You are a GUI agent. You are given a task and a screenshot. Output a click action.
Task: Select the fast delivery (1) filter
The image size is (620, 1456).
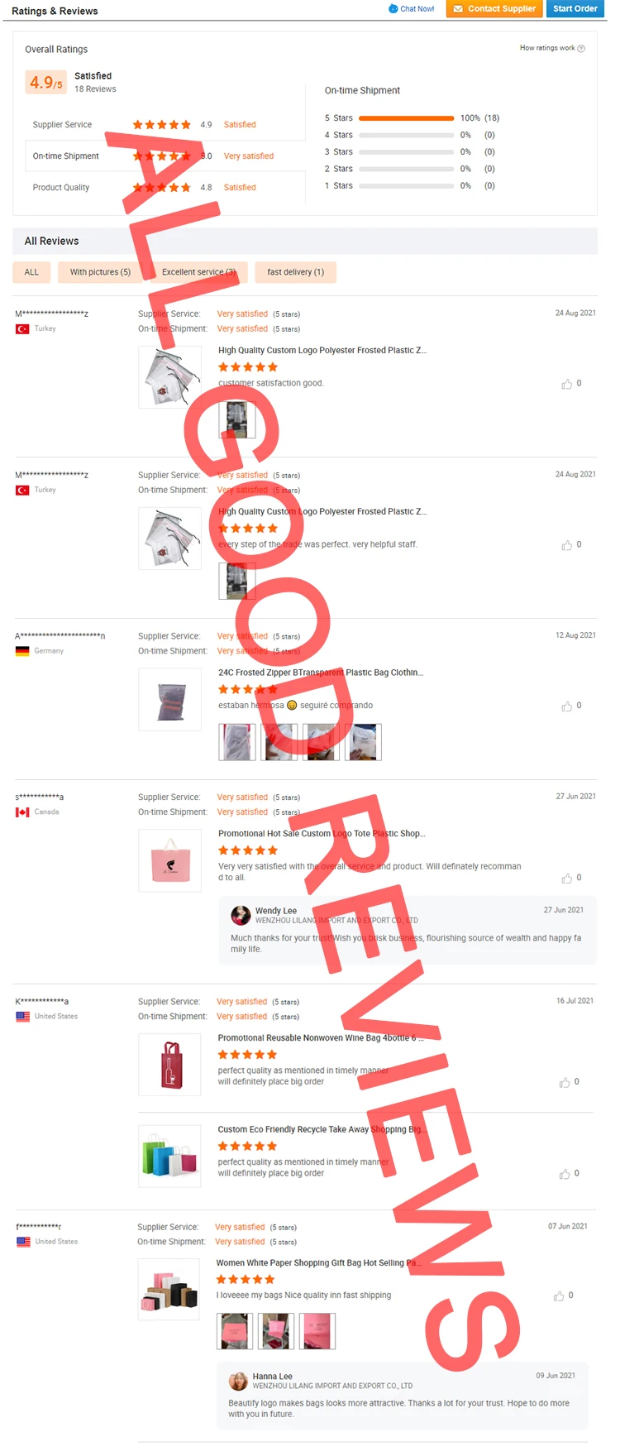(x=295, y=272)
